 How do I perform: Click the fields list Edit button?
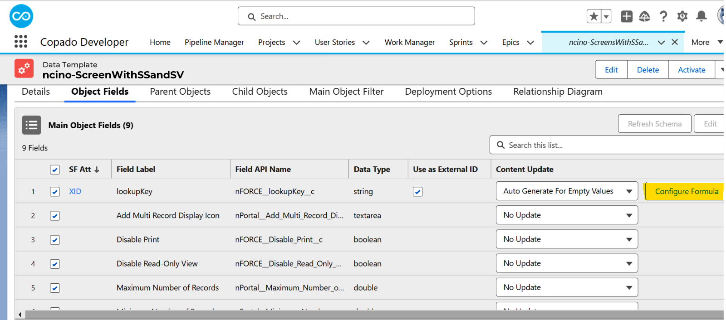710,124
